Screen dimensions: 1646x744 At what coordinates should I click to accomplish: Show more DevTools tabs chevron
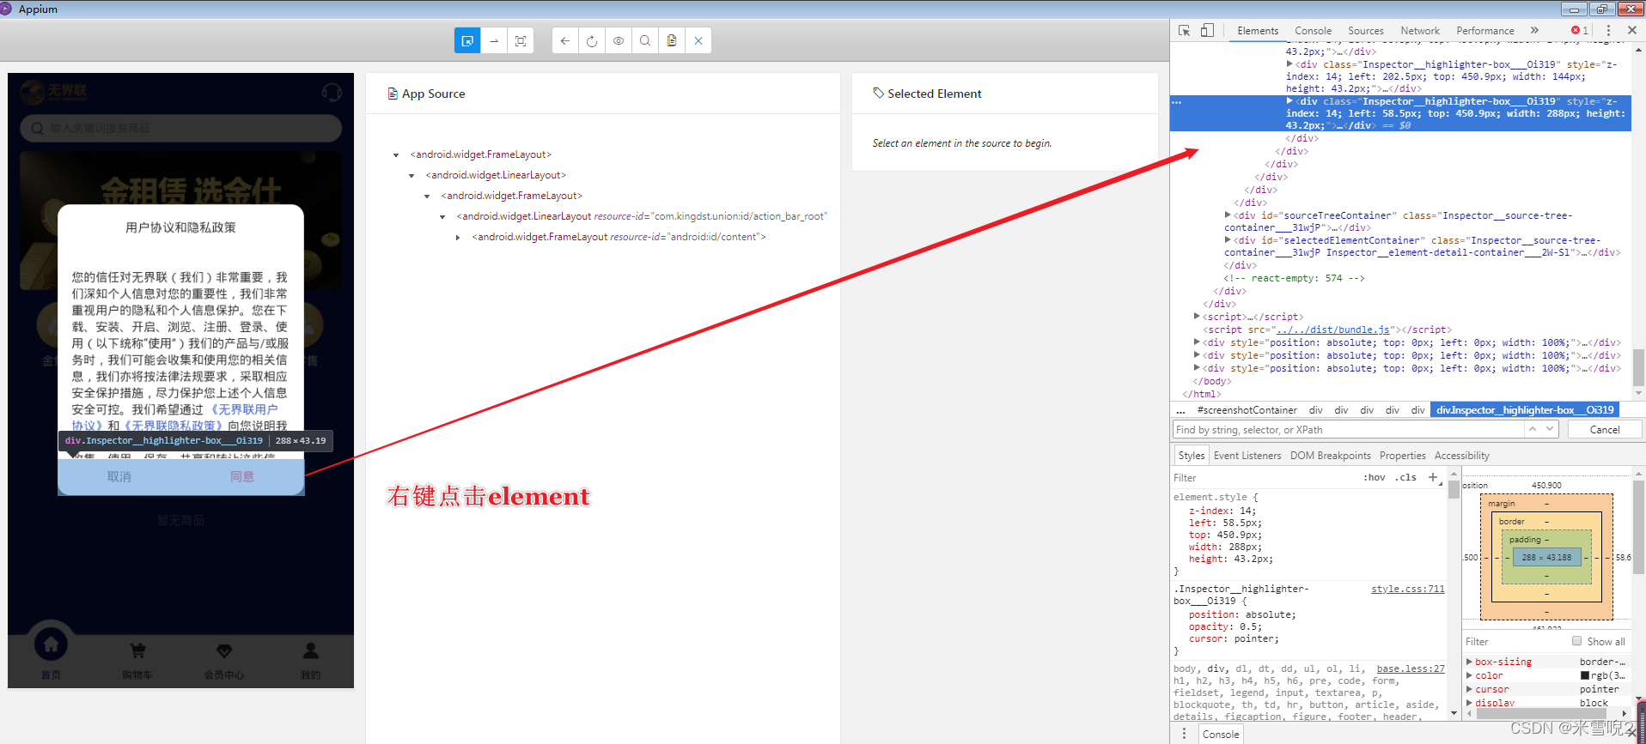coord(1534,30)
